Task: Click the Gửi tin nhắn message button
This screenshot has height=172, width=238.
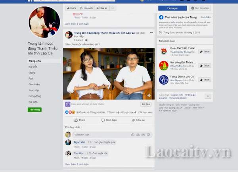Action: 200,8
